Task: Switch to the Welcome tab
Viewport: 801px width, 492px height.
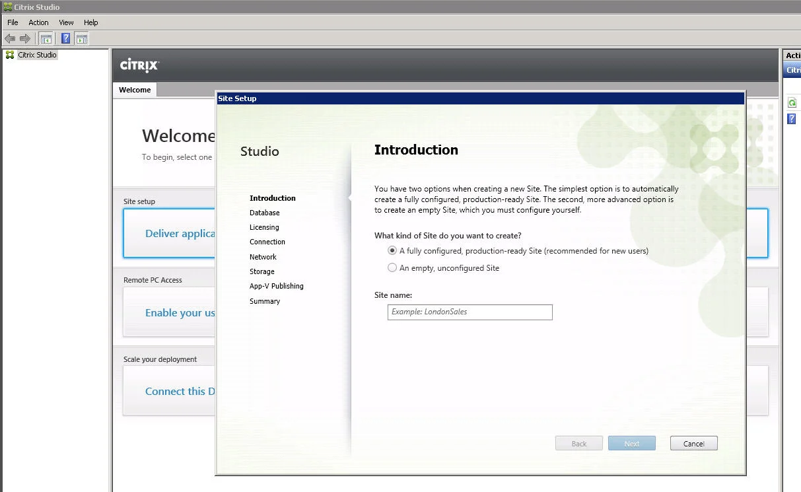Action: click(135, 90)
